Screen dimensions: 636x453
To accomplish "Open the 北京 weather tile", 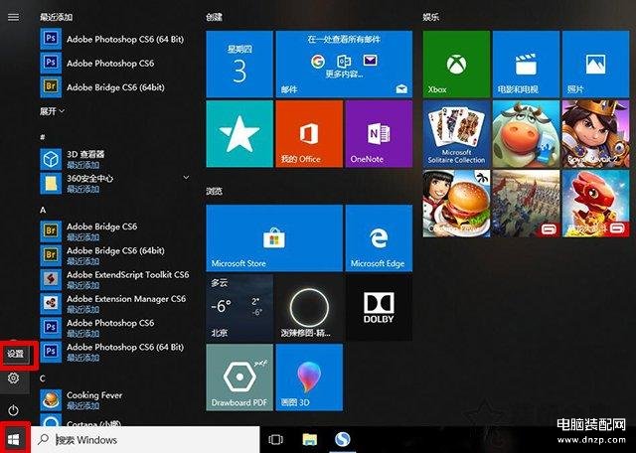I will (x=239, y=308).
